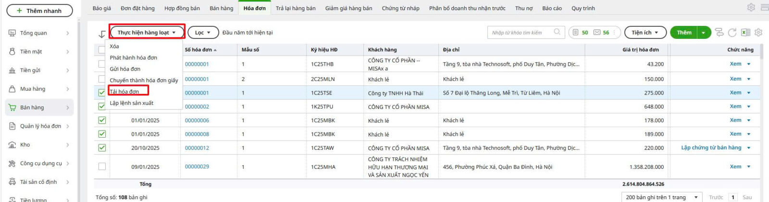This screenshot has width=769, height=202.
Task: Click the green Thêm button
Action: pyautogui.click(x=684, y=33)
